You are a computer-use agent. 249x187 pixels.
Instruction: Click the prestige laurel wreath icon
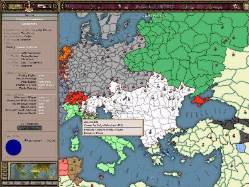tap(185, 7)
